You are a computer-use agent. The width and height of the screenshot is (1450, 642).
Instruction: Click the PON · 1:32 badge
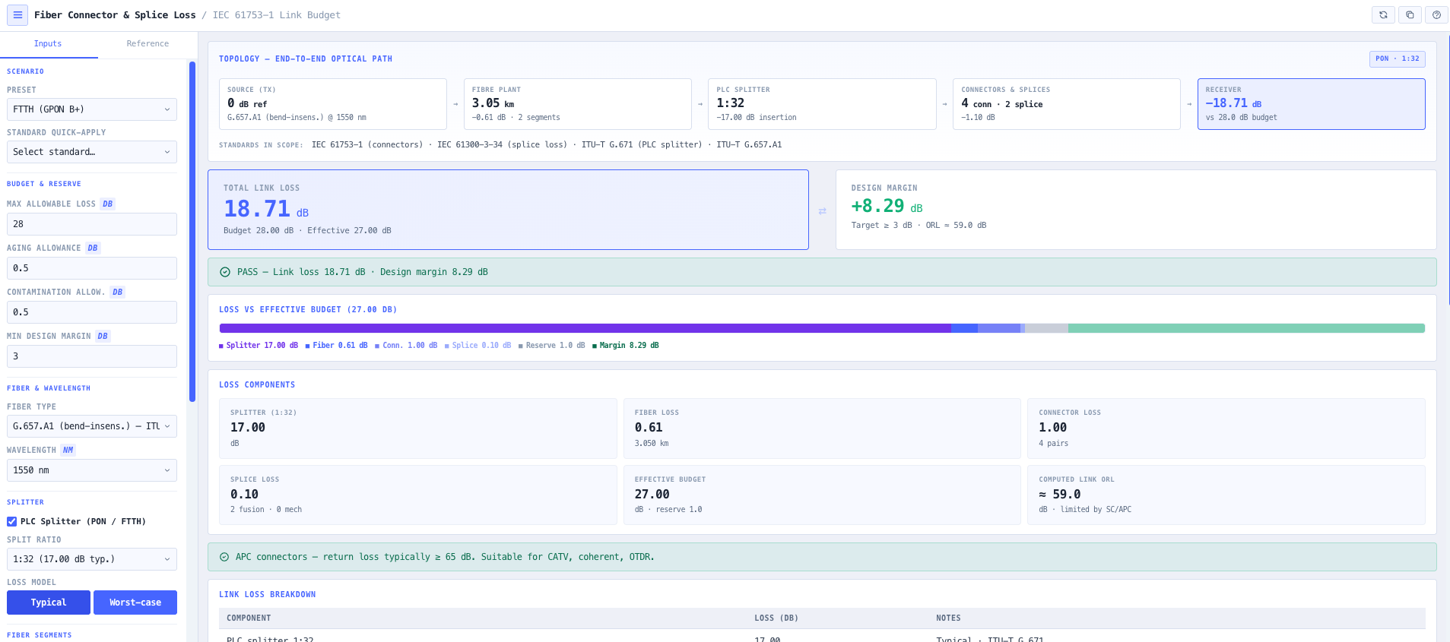pyautogui.click(x=1398, y=59)
